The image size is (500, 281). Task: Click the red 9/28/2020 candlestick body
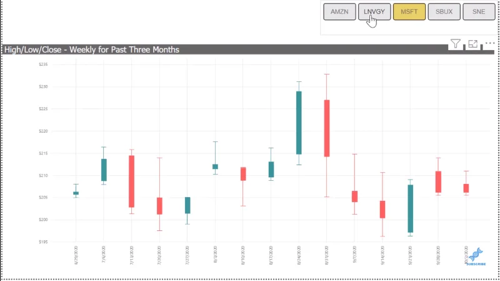439,182
